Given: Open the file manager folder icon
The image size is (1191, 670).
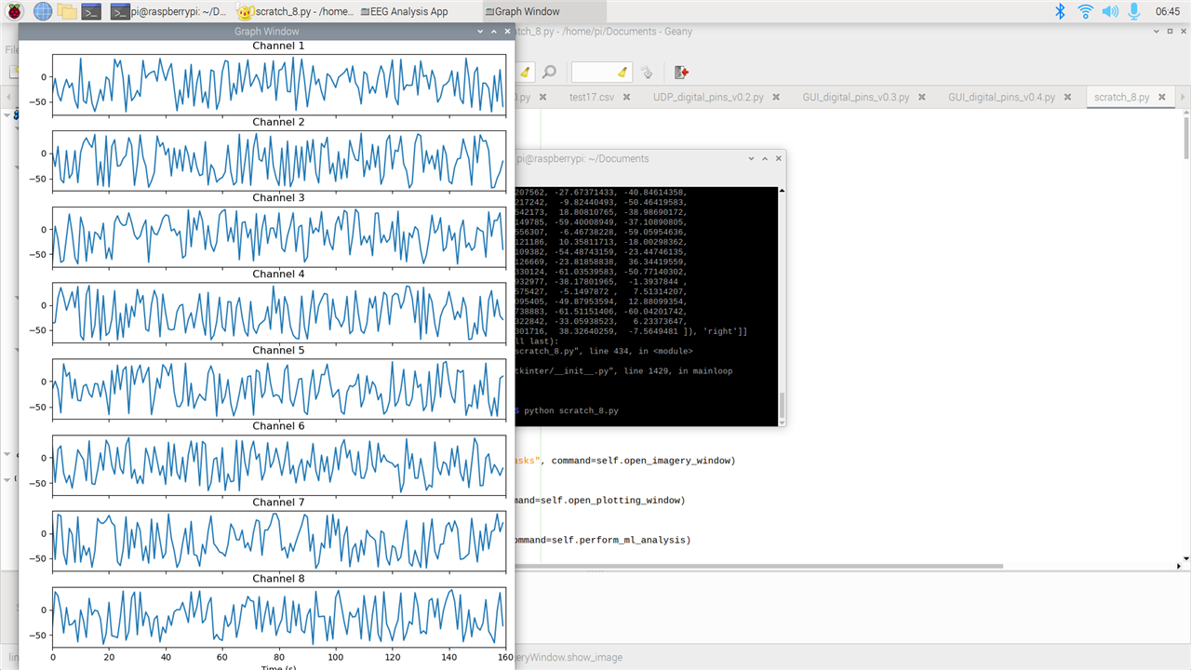Looking at the screenshot, I should click(x=67, y=11).
